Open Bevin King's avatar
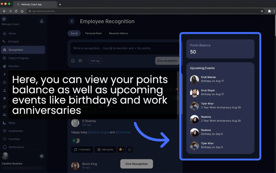The height and width of the screenshot is (173, 276). click(75, 166)
